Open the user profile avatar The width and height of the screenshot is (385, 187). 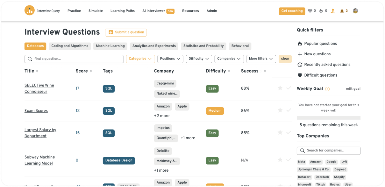point(355,11)
